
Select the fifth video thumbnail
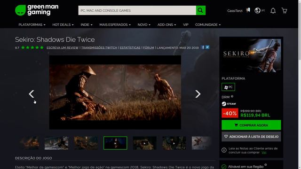click(144, 143)
